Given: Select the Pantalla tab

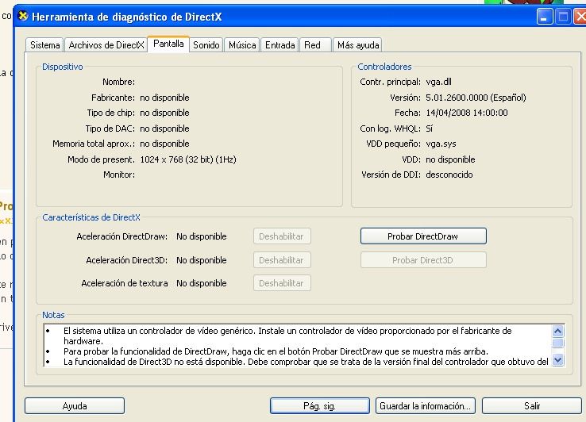Looking at the screenshot, I should [168, 44].
